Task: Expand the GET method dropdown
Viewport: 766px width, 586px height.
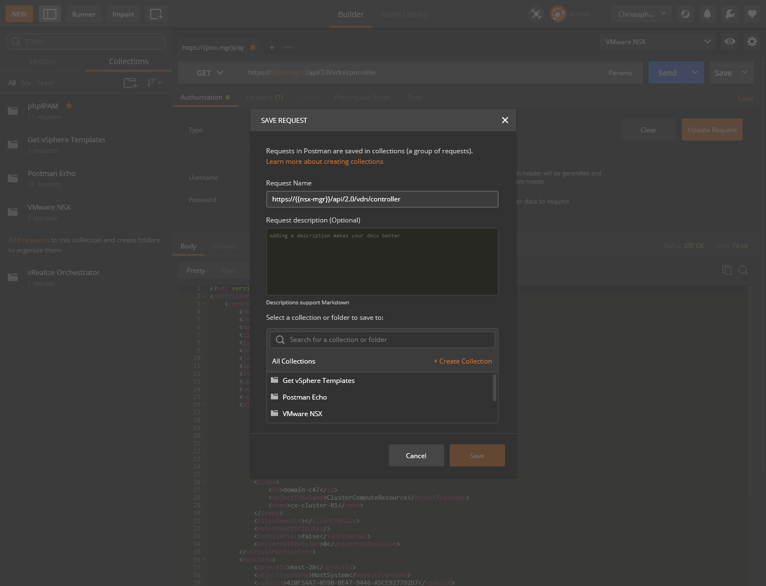Action: 209,72
